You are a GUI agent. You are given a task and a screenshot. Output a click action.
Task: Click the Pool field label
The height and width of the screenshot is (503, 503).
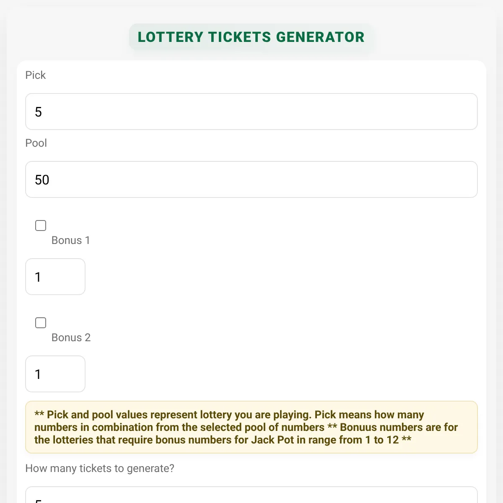click(x=36, y=143)
